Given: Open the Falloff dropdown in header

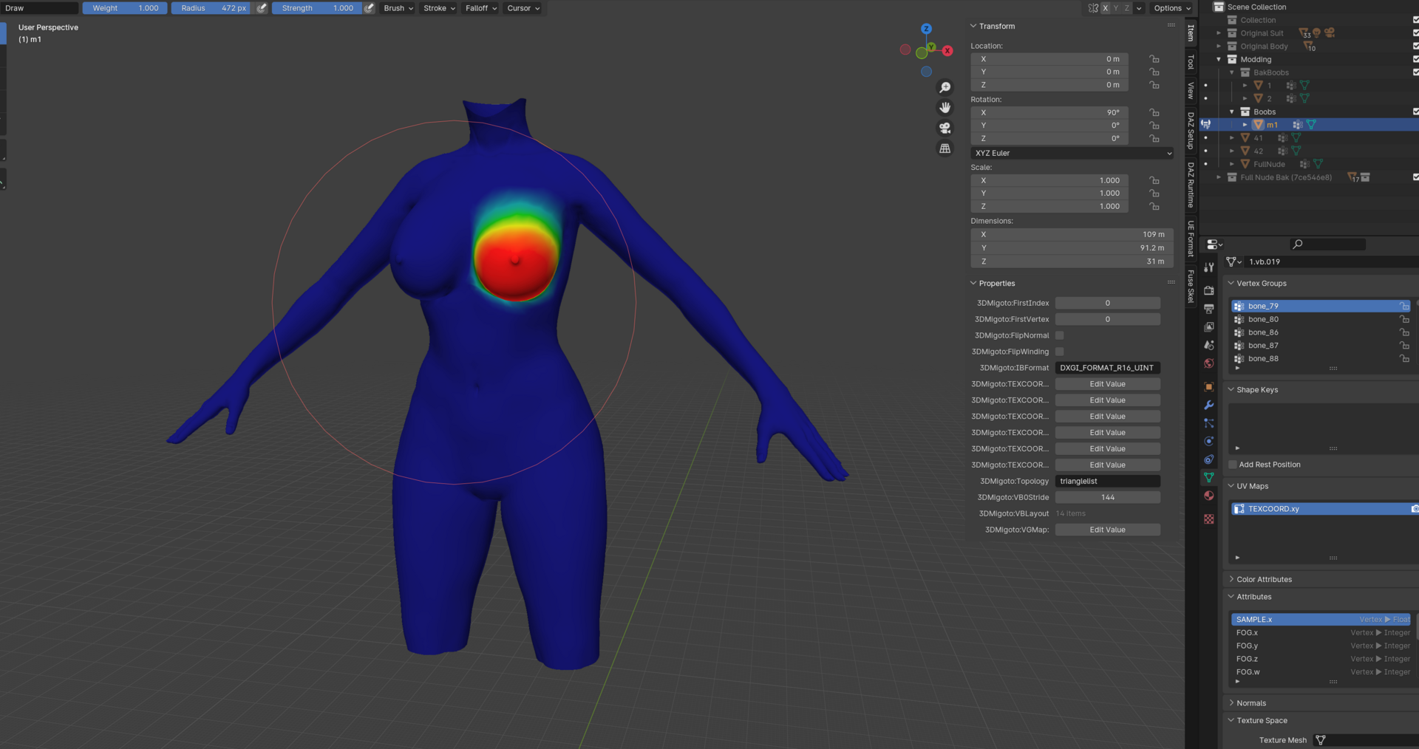Looking at the screenshot, I should pos(480,8).
